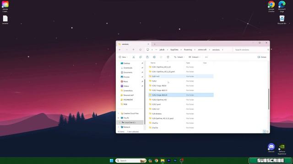Click the pin icon next to Desktop
The image size is (293, 164).
142,63
